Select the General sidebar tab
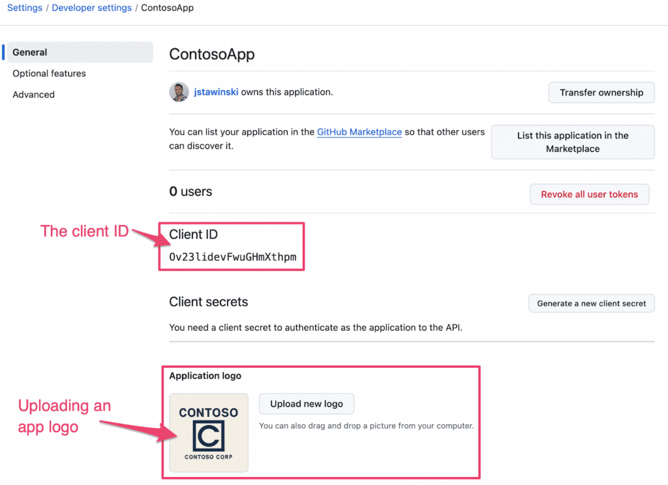This screenshot has width=668, height=485. coord(31,51)
